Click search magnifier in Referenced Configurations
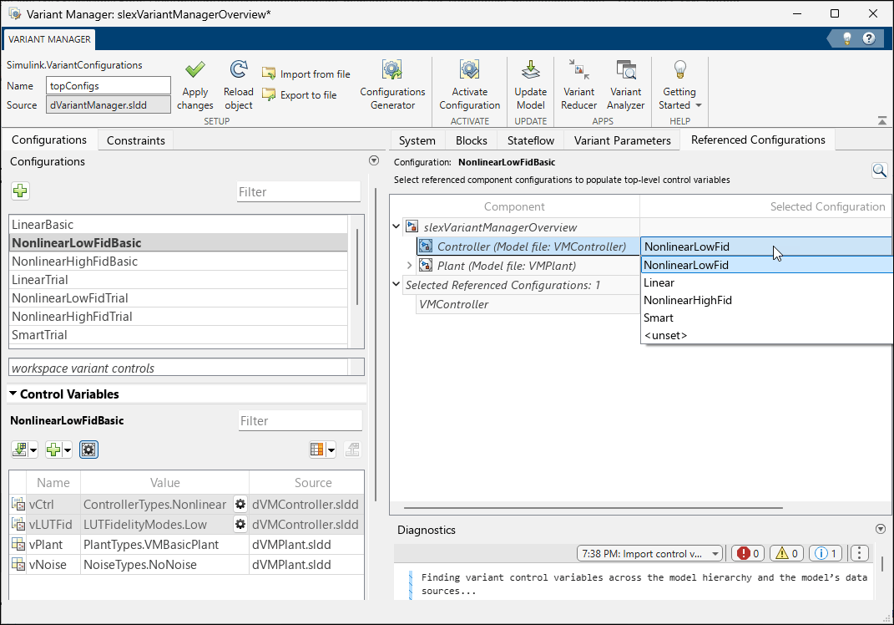 (879, 170)
